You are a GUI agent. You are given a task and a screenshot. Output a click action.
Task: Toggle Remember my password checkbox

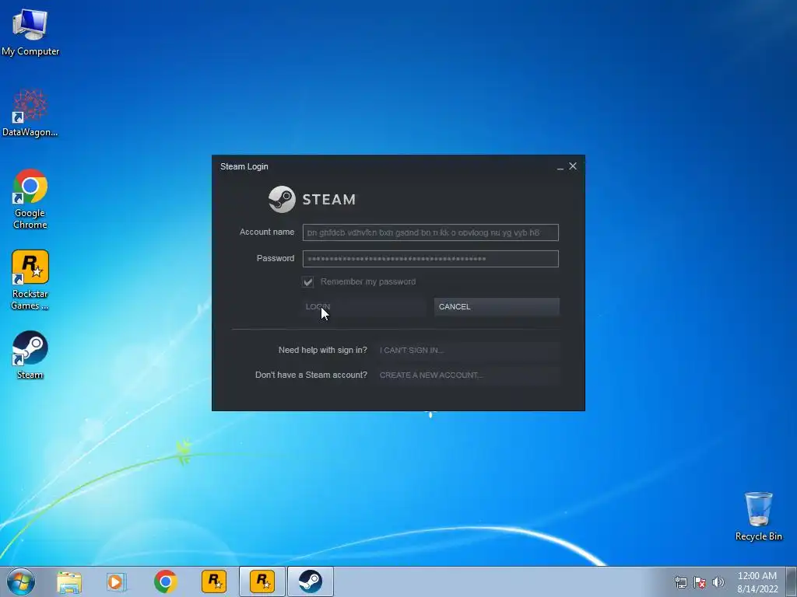pos(308,281)
